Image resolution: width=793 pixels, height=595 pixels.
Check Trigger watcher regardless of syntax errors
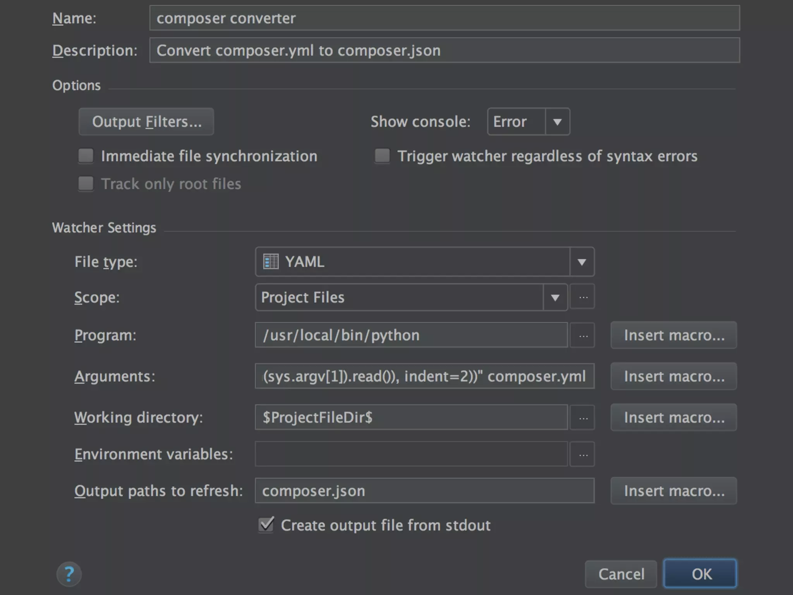[382, 156]
